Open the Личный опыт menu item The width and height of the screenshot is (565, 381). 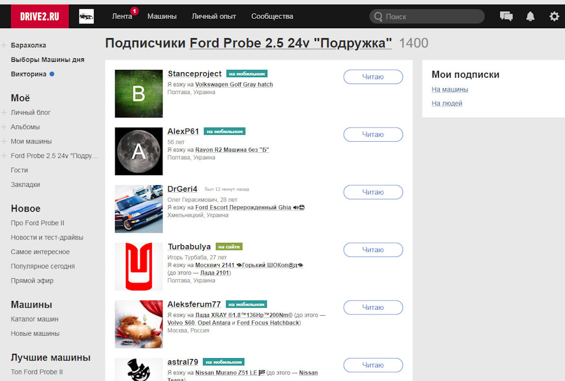(x=214, y=16)
